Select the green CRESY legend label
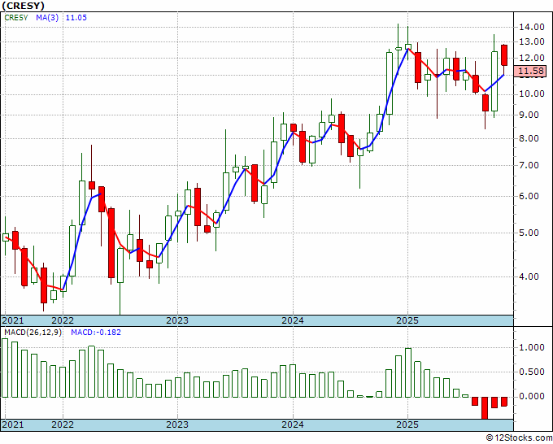Image resolution: width=553 pixels, height=444 pixels. coord(16,18)
